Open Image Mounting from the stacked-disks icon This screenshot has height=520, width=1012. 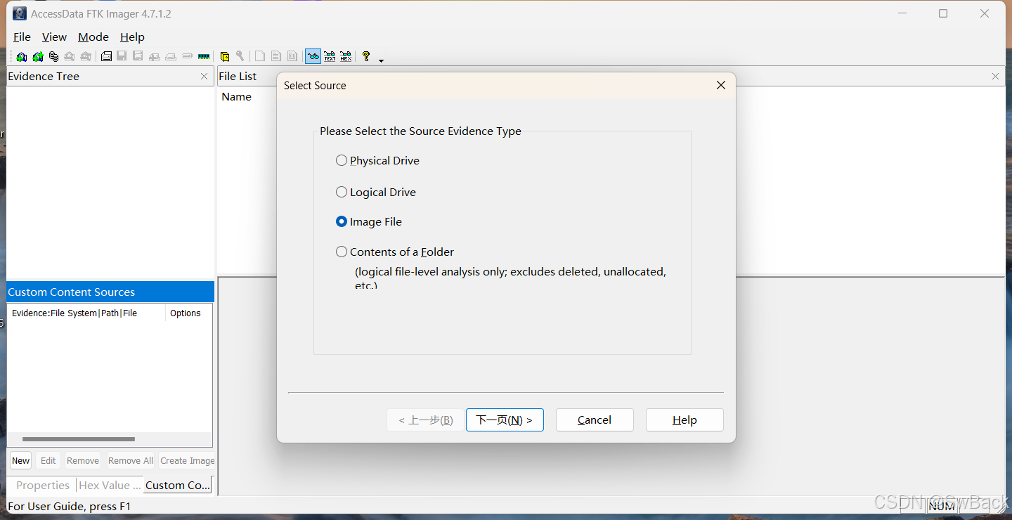[53, 57]
